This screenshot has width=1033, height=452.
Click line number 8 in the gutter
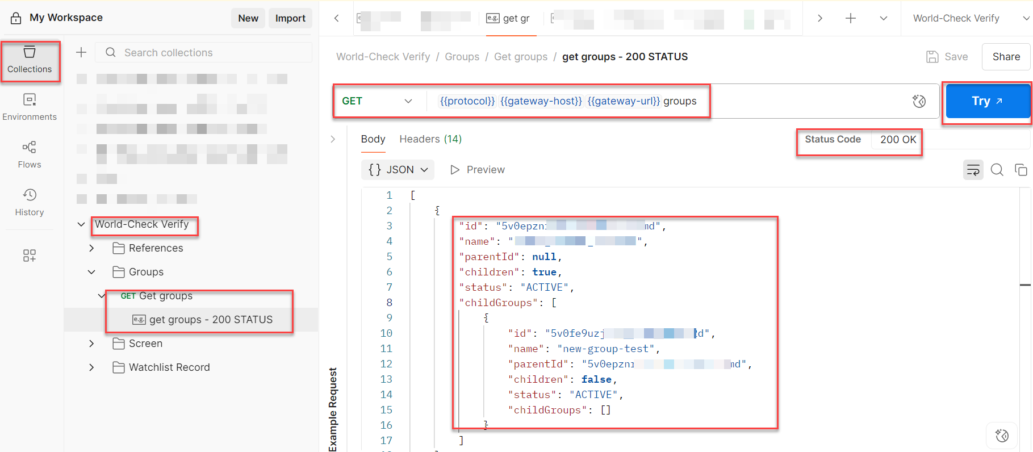point(389,303)
